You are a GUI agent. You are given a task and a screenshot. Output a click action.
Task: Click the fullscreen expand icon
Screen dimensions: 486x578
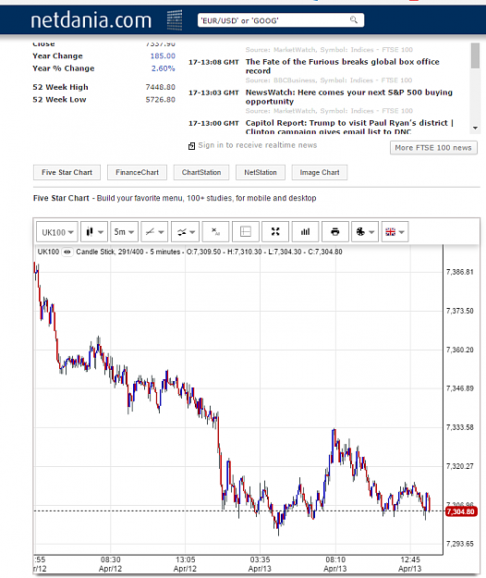tap(275, 232)
